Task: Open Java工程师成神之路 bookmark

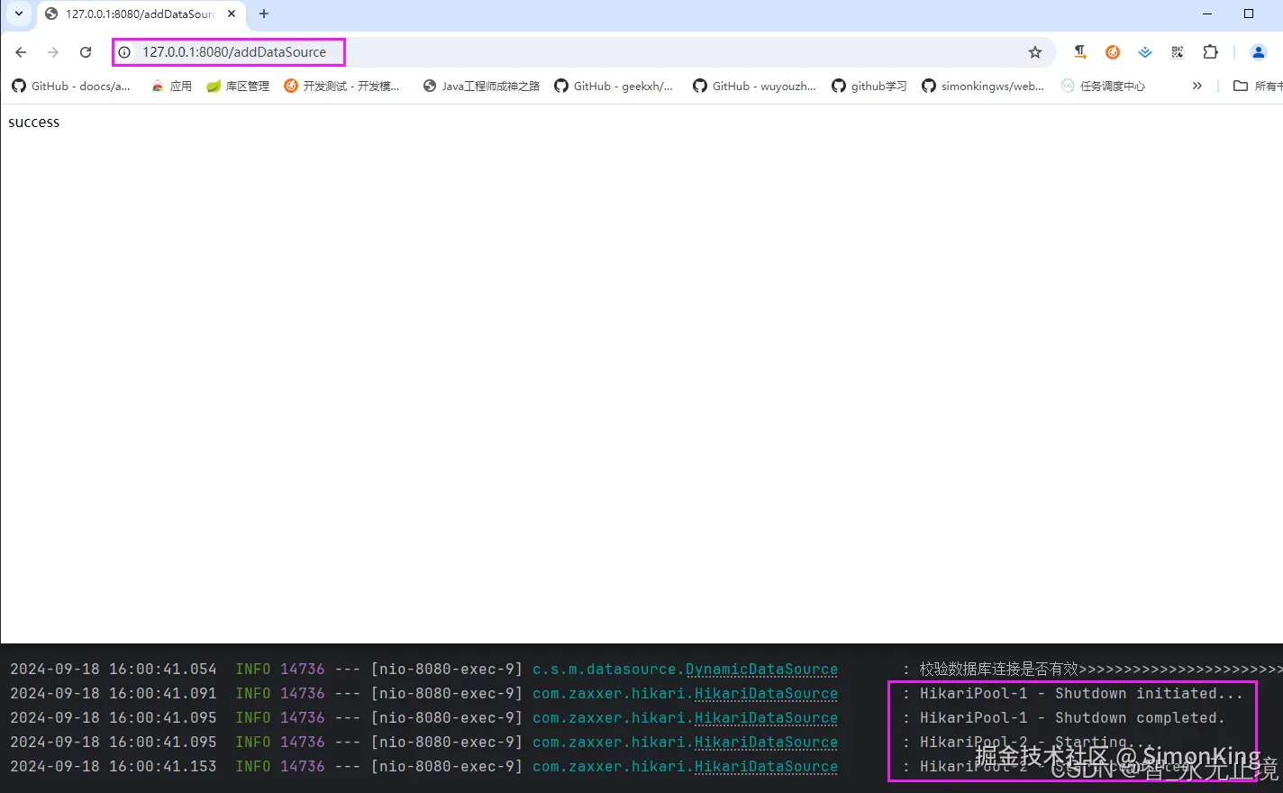Action: click(481, 86)
